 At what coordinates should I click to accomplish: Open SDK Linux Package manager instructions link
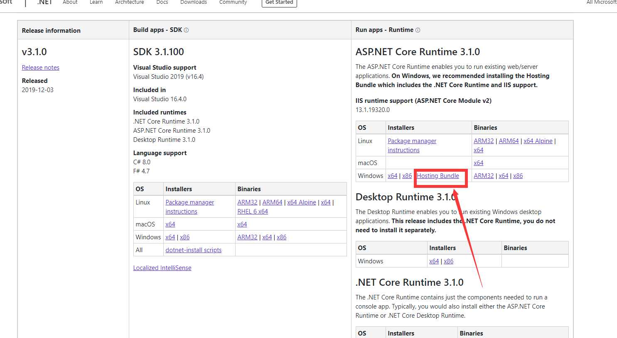pyautogui.click(x=190, y=207)
